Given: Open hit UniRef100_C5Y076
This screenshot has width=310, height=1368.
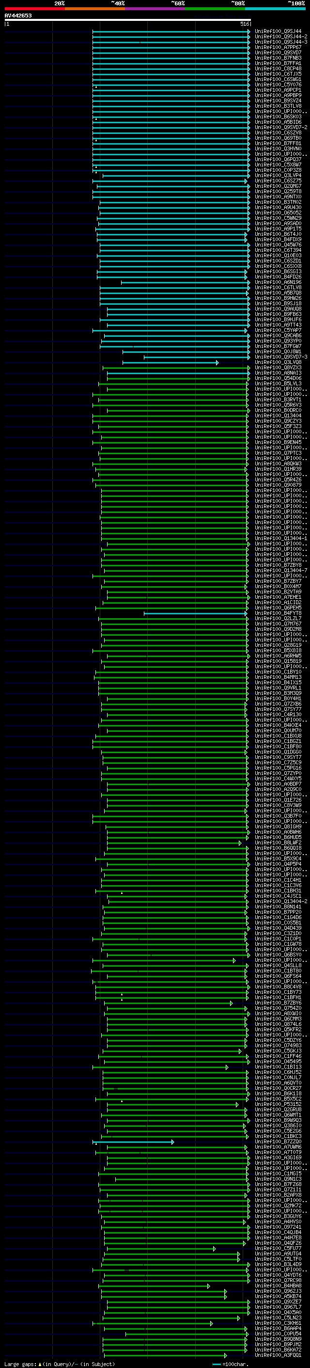Looking at the screenshot, I should tap(278, 84).
